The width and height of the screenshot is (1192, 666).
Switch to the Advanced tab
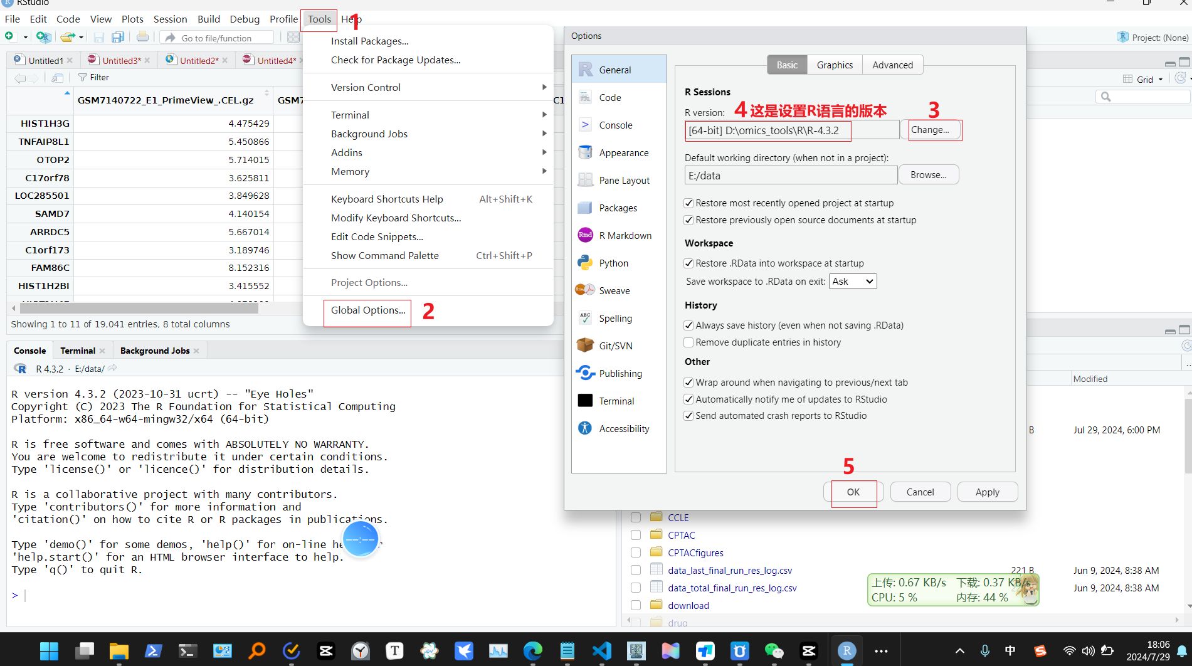click(x=892, y=65)
